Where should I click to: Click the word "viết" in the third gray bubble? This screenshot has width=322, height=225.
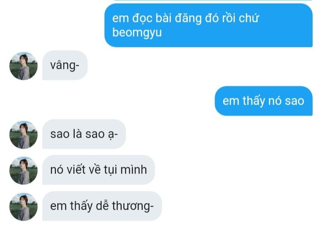pyautogui.click(x=76, y=170)
